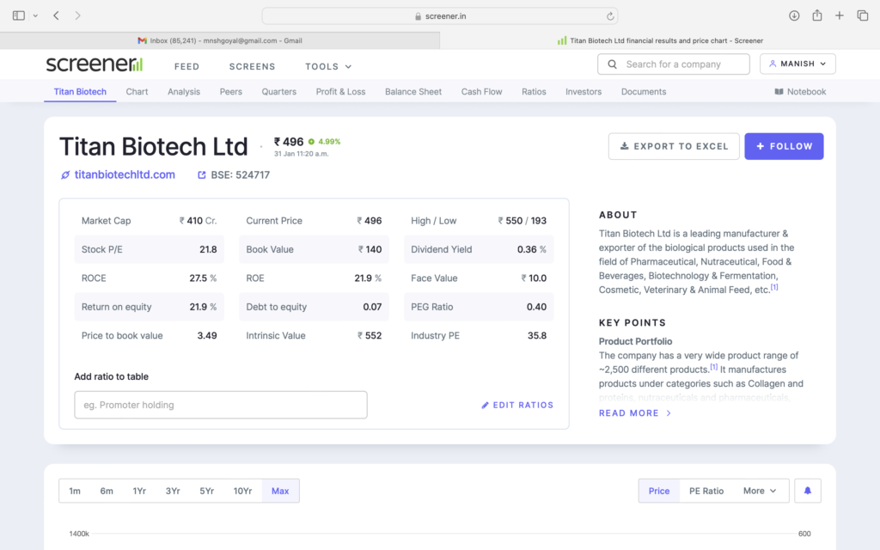Screen dimensions: 880x550
Task: Go to the Quarters section
Action: pyautogui.click(x=279, y=91)
